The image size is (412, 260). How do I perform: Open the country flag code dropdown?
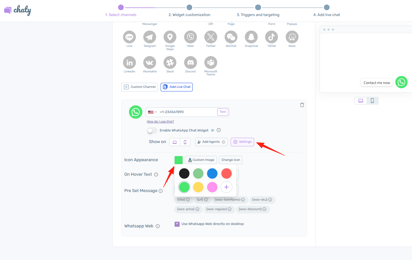tap(152, 112)
